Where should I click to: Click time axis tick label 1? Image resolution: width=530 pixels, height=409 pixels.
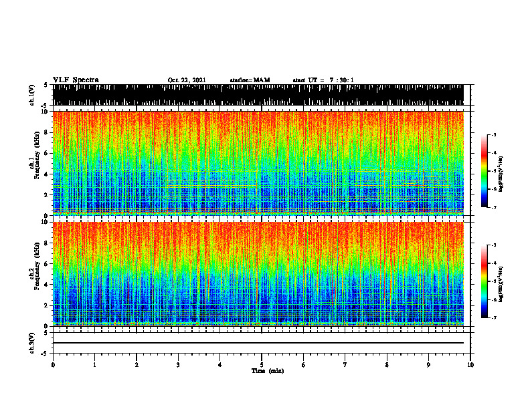tap(94, 365)
